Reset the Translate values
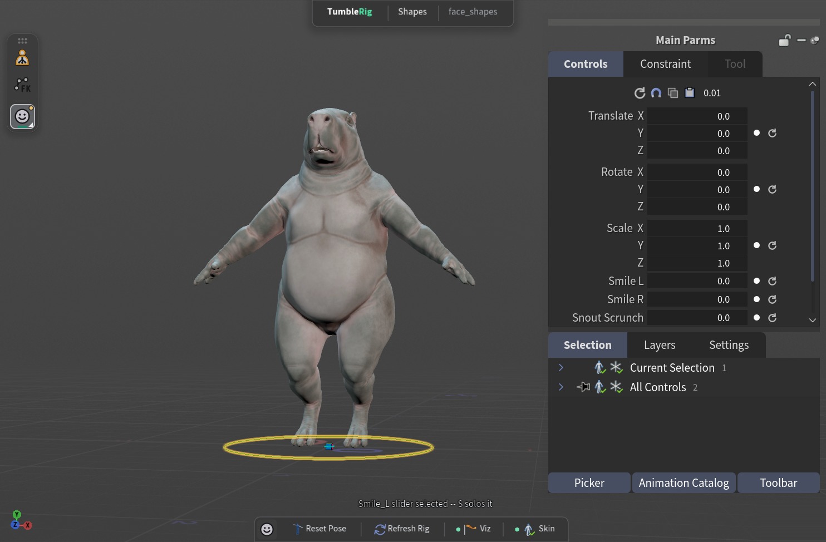This screenshot has height=542, width=826. pos(772,133)
